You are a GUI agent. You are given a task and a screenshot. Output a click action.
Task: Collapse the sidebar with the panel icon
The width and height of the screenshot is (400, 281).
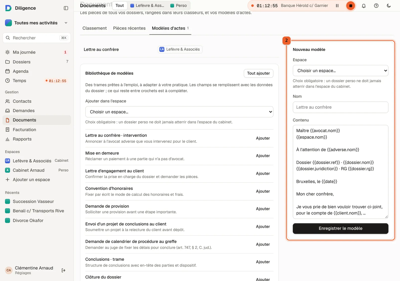point(66,8)
